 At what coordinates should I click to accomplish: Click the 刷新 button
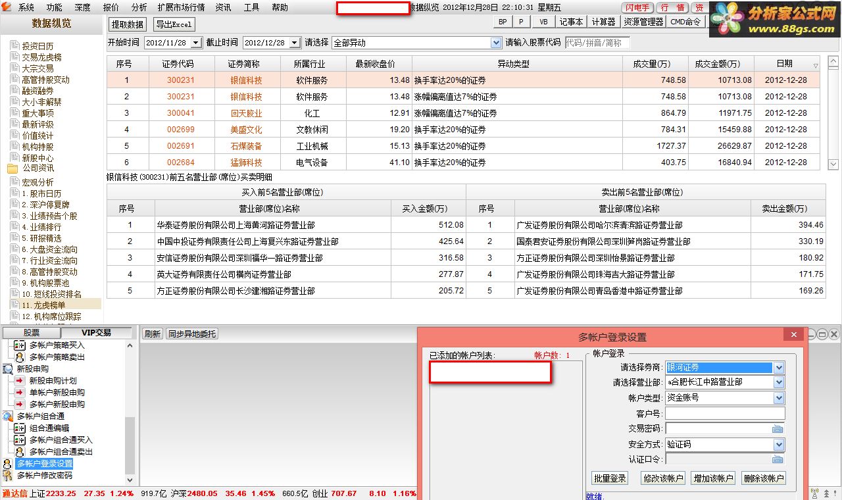pyautogui.click(x=152, y=334)
